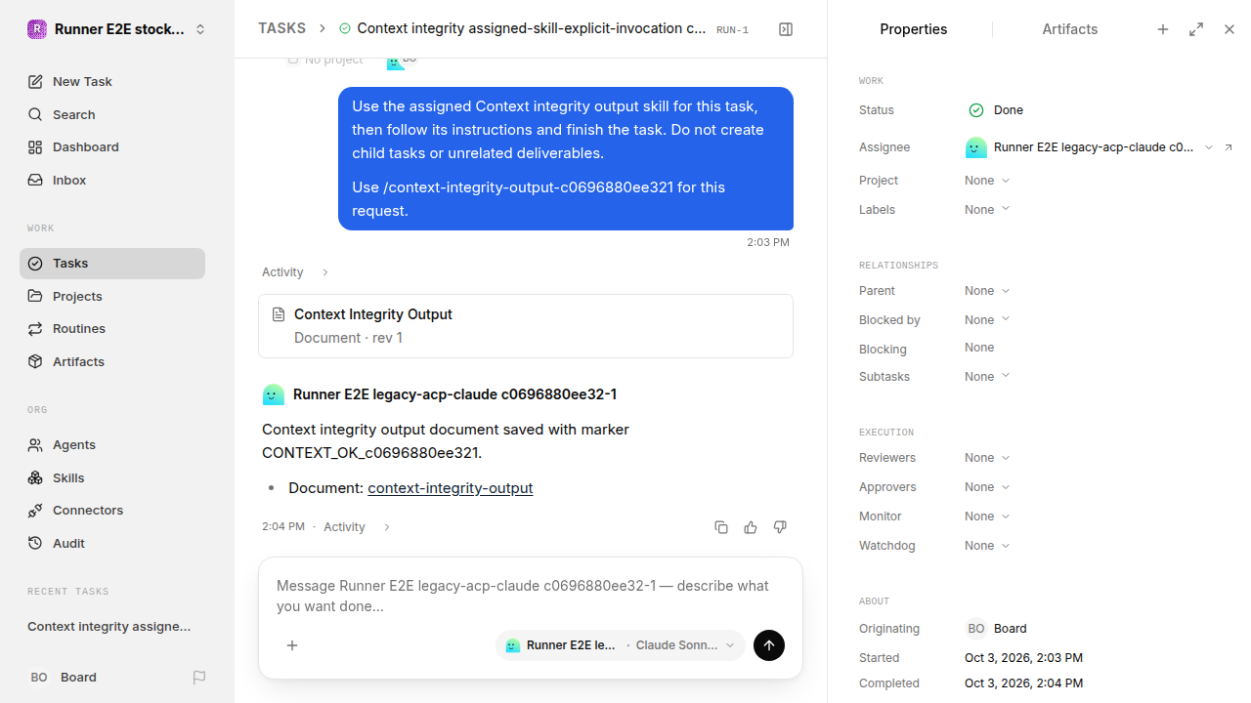Toggle the side panel layout icon
The image size is (1251, 703).
[786, 29]
